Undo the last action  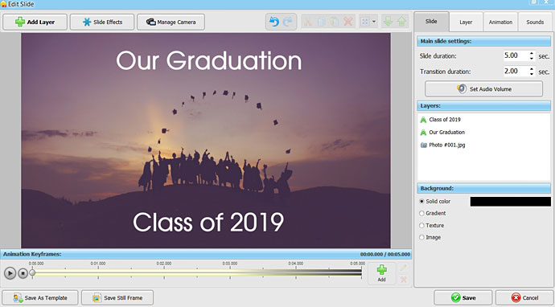[x=273, y=22]
